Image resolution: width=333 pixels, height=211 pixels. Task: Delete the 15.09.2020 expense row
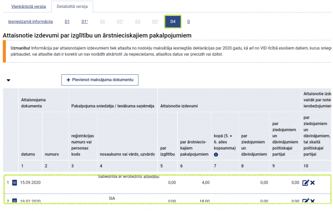click(313, 183)
